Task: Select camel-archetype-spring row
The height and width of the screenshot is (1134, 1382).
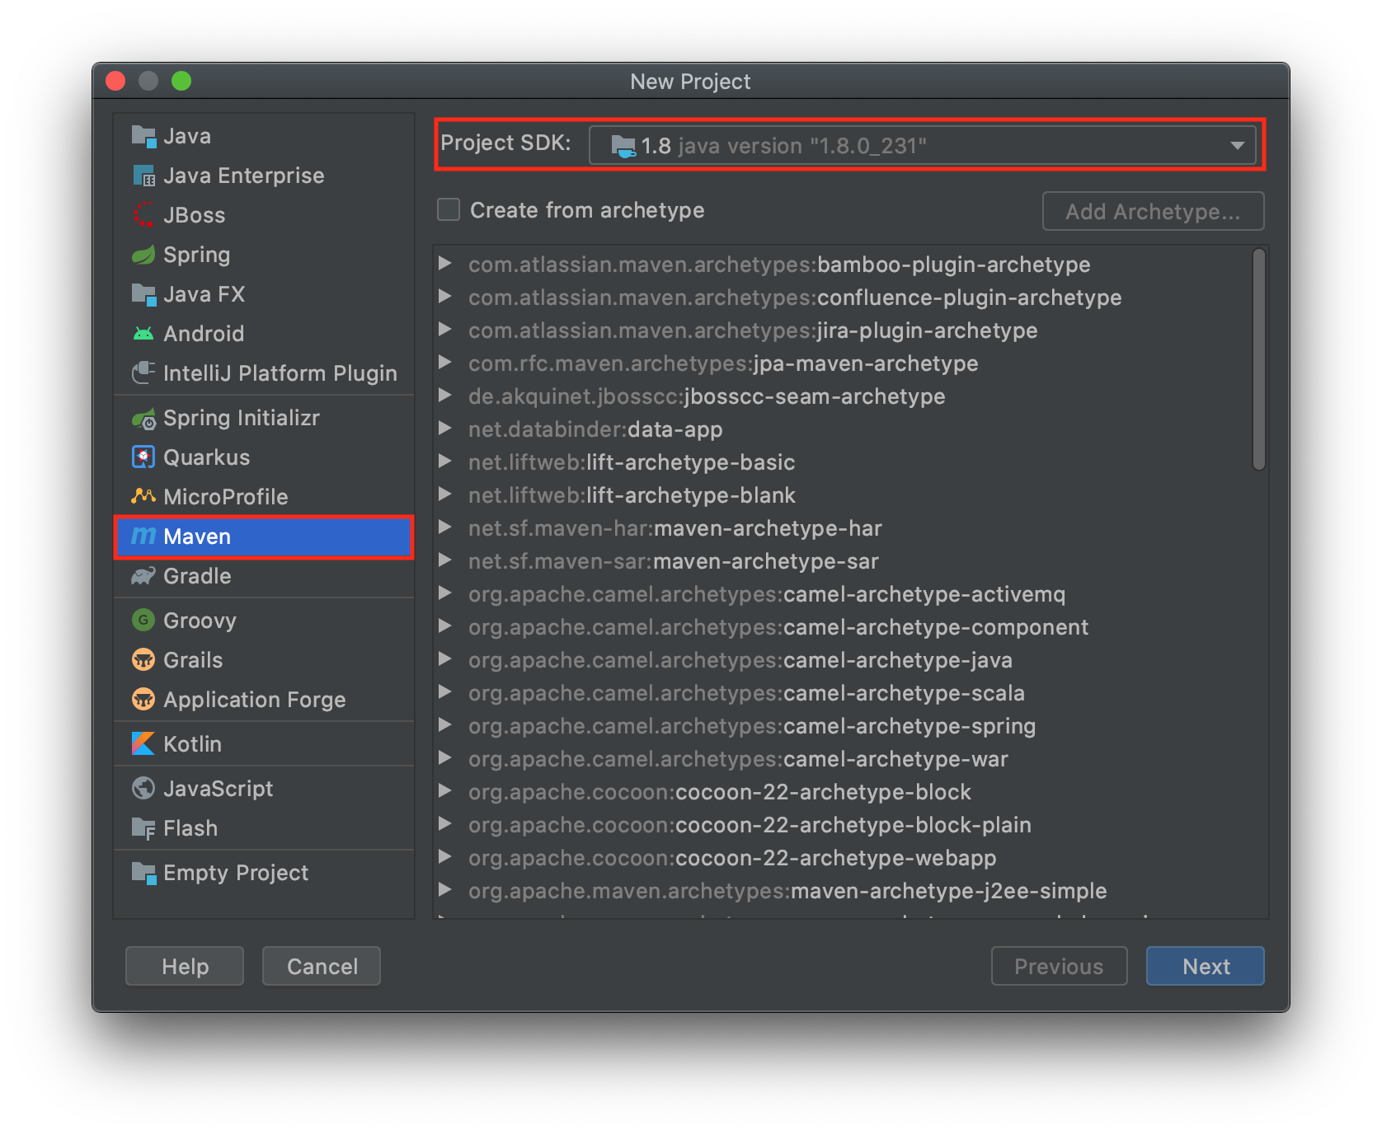Action: coord(843,726)
